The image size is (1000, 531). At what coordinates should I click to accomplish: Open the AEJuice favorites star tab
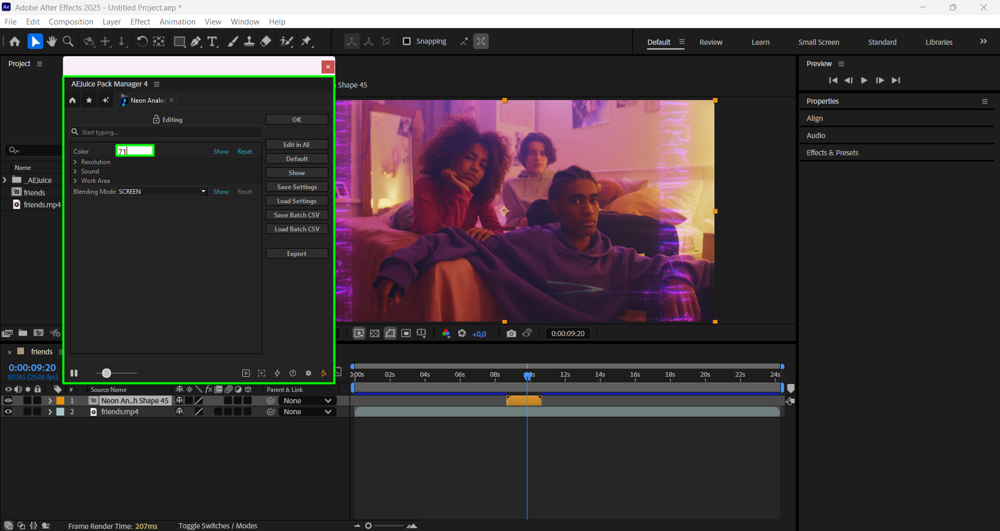89,100
